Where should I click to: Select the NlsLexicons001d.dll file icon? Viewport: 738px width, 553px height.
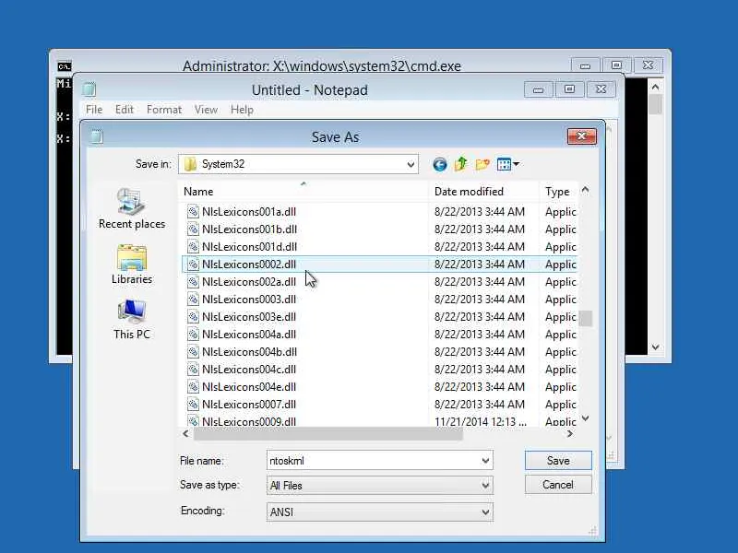tap(193, 246)
